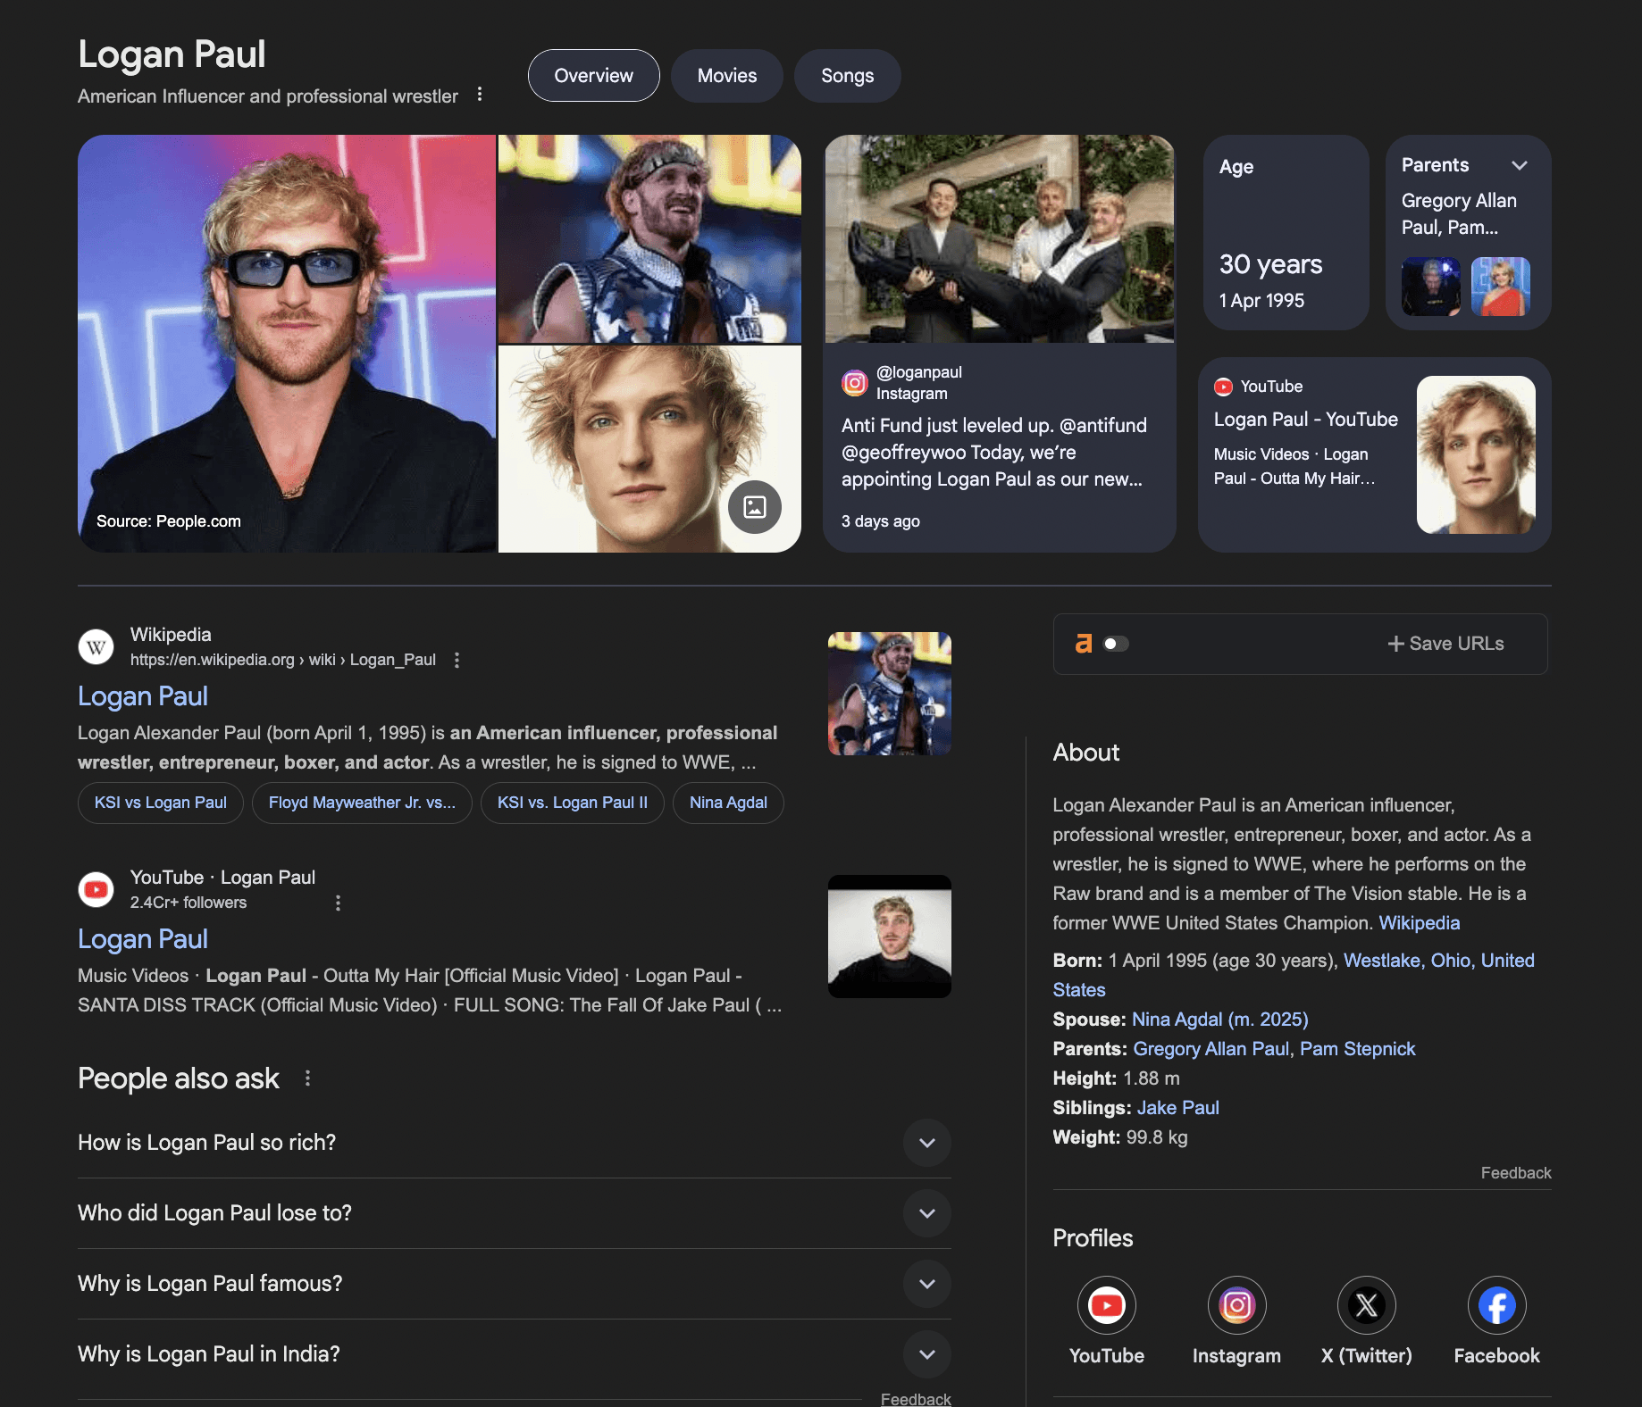Select the Overview tab
Image resolution: width=1642 pixels, height=1407 pixels.
[594, 76]
